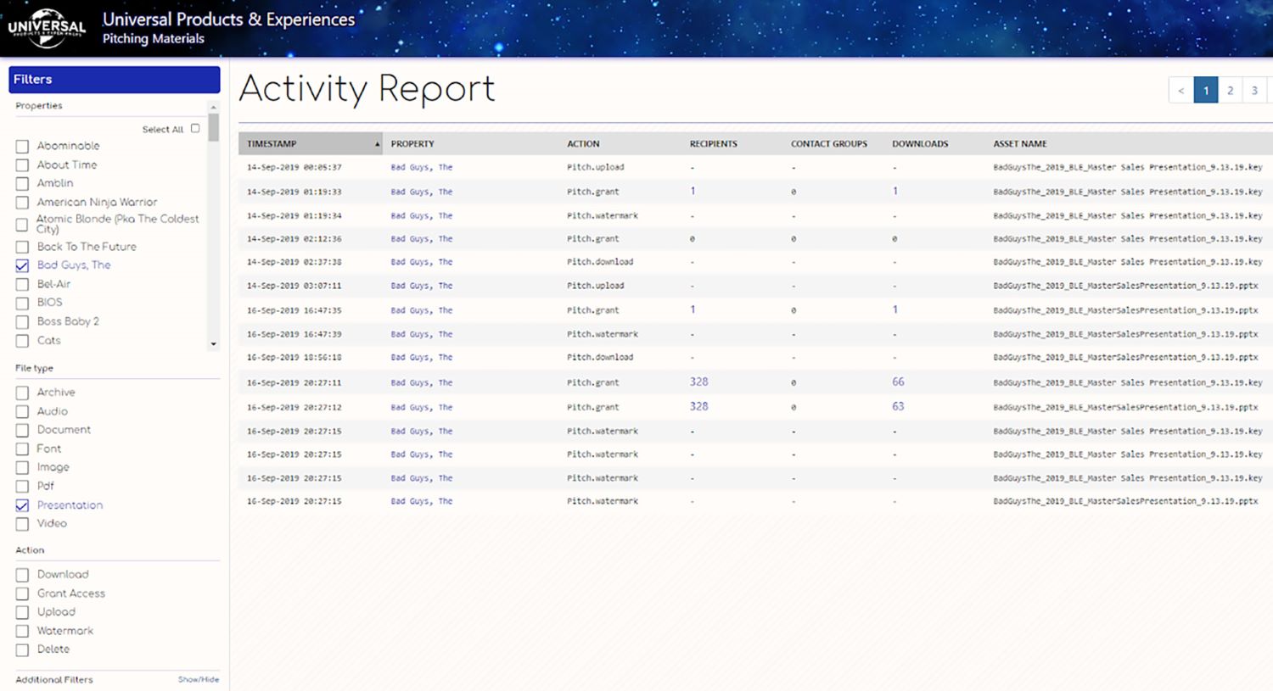The height and width of the screenshot is (691, 1273).
Task: Click the Pitching Materials subtitle
Action: [x=154, y=38]
